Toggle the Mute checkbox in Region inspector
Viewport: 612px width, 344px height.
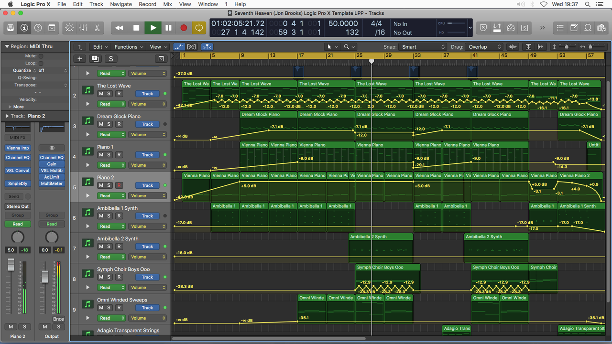click(x=41, y=56)
